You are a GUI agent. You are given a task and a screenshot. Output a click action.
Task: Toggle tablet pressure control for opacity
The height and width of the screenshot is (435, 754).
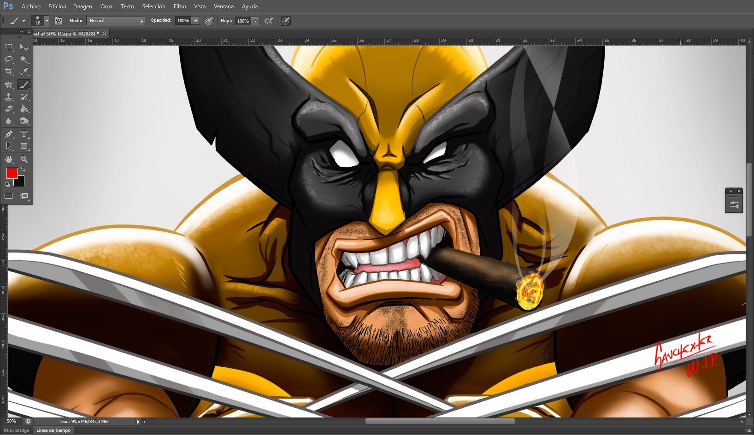tap(209, 21)
